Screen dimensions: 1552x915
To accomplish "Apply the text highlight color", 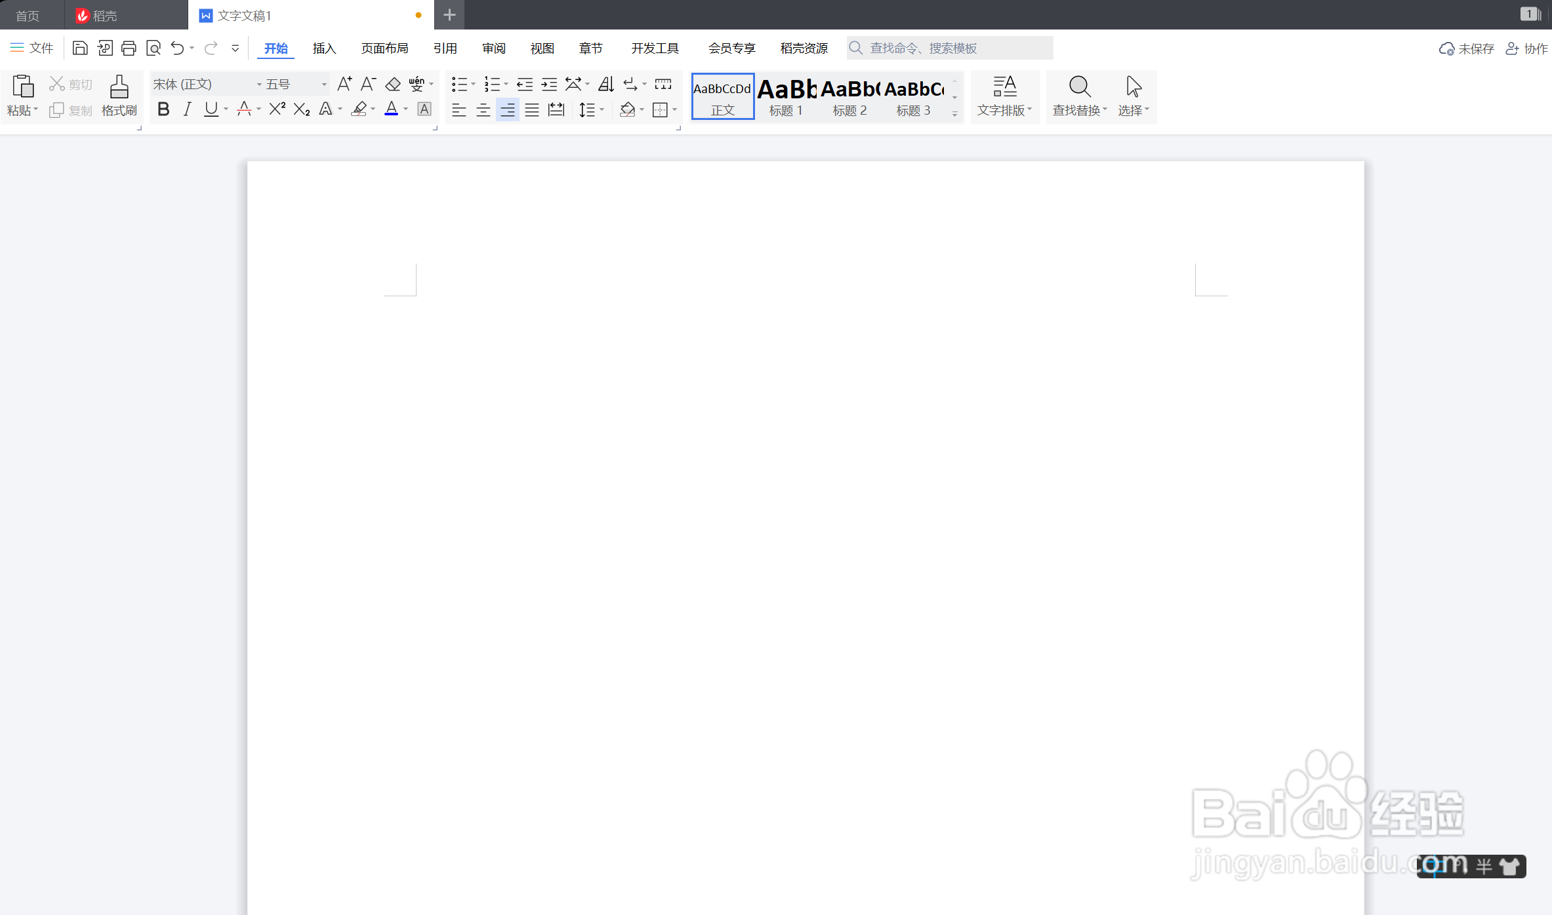I will pyautogui.click(x=359, y=109).
